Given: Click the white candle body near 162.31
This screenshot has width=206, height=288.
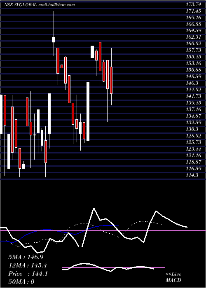Looking at the screenshot, I should click(54, 39).
